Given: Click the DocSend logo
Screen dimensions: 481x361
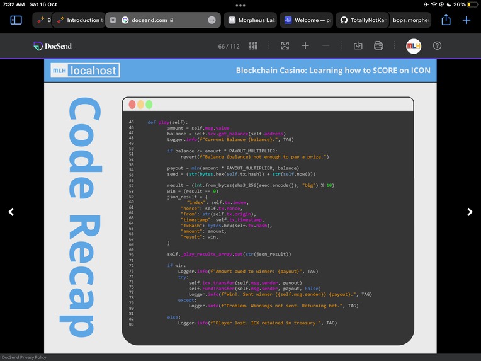Looking at the screenshot, I should click(52, 46).
